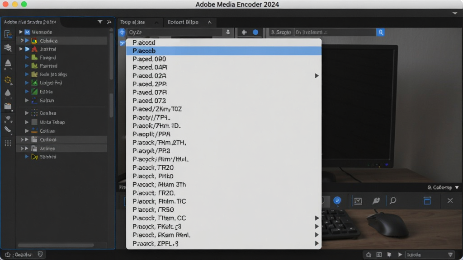Choose the Placed.000 menu item
The height and width of the screenshot is (260, 463).
pyautogui.click(x=223, y=59)
